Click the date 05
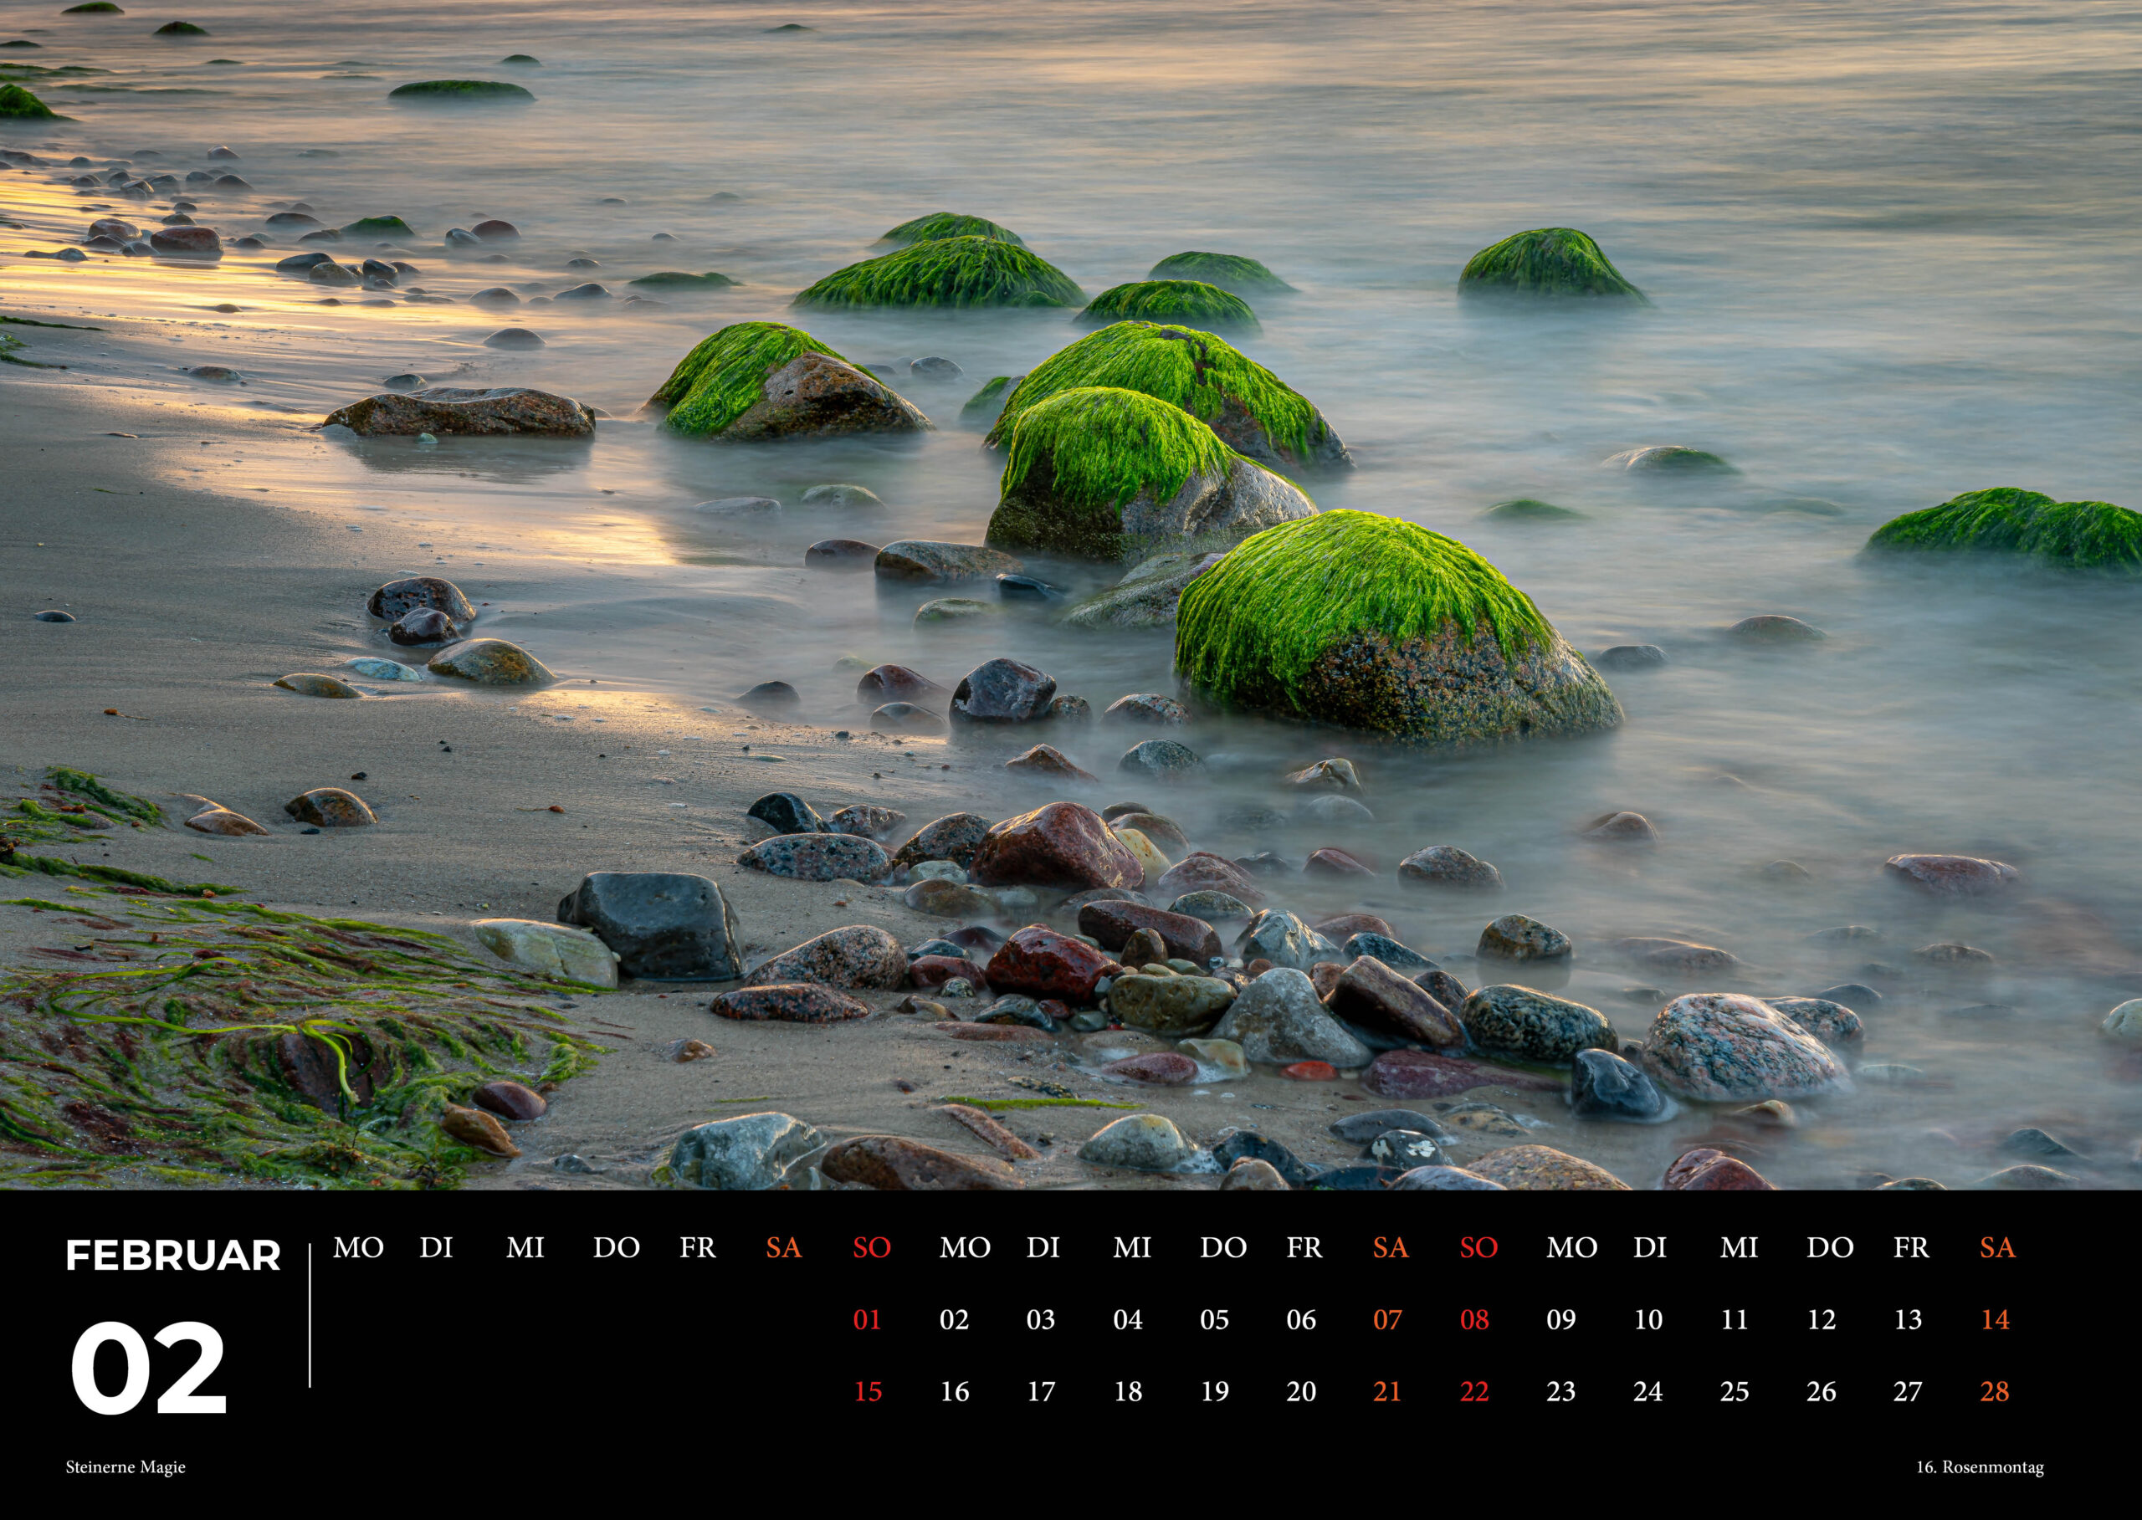The image size is (2142, 1520). [1214, 1318]
